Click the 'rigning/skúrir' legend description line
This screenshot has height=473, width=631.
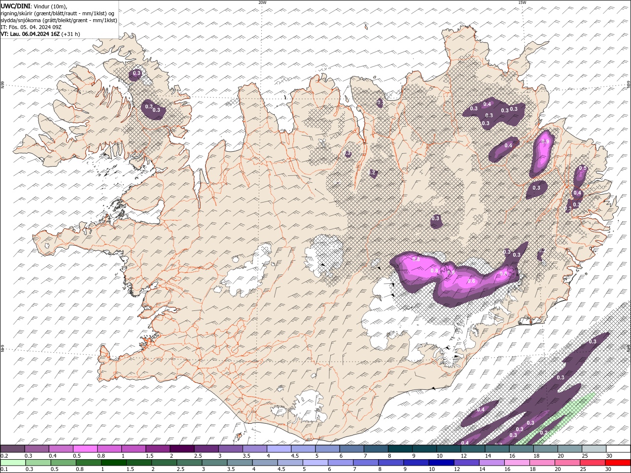[x=57, y=13]
